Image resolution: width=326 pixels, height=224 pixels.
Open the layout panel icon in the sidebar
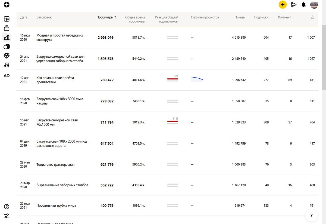(7, 19)
